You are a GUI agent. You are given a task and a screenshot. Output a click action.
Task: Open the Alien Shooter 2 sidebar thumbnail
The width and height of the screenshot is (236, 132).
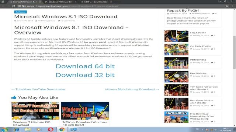176,90
